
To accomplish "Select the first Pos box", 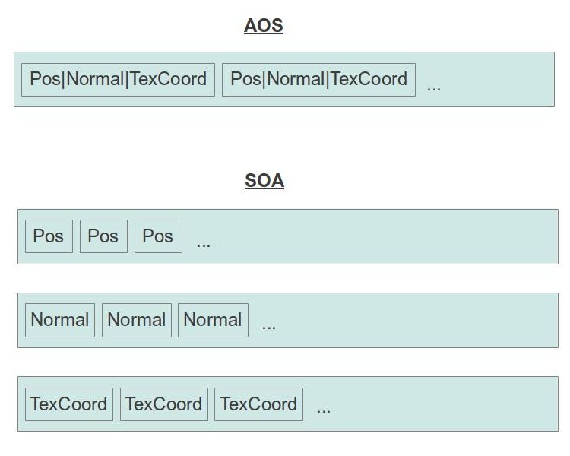I will (x=49, y=236).
